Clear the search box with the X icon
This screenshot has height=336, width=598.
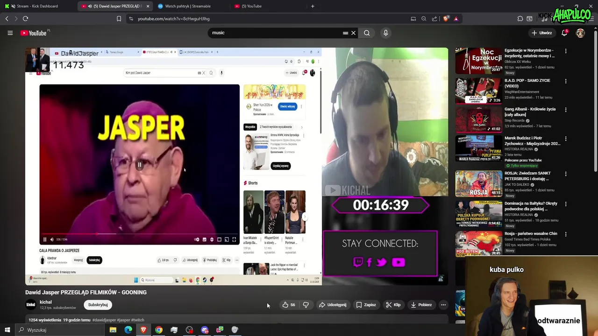pos(354,33)
